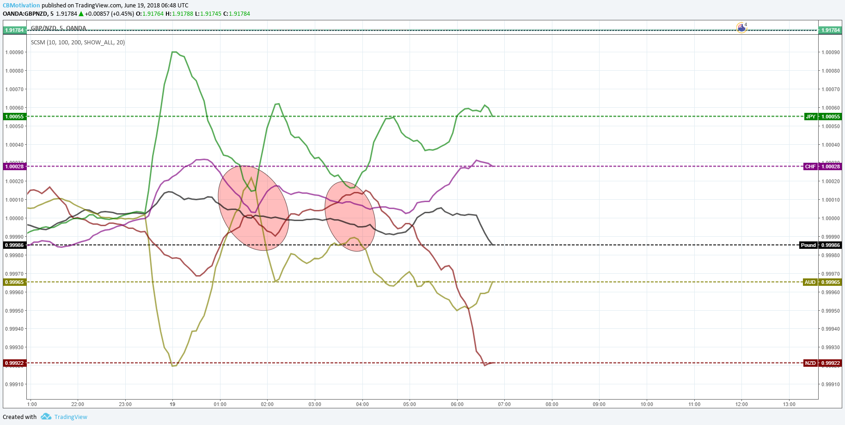The height and width of the screenshot is (425, 845).
Task: Click the 0.99965 value tag beside AUD
Action: pos(831,282)
